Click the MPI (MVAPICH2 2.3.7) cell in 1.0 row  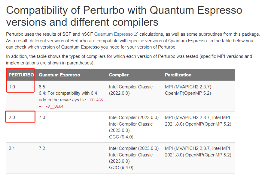tap(188, 87)
